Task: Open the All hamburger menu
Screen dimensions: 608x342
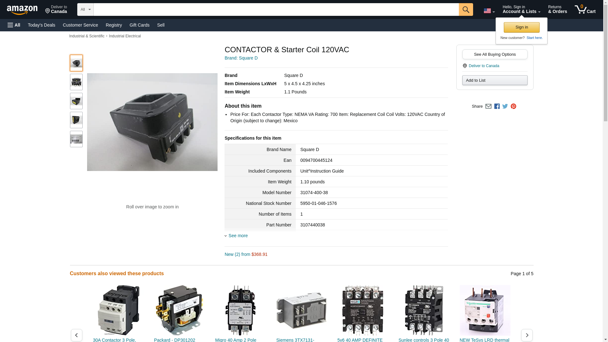Action: pyautogui.click(x=14, y=25)
